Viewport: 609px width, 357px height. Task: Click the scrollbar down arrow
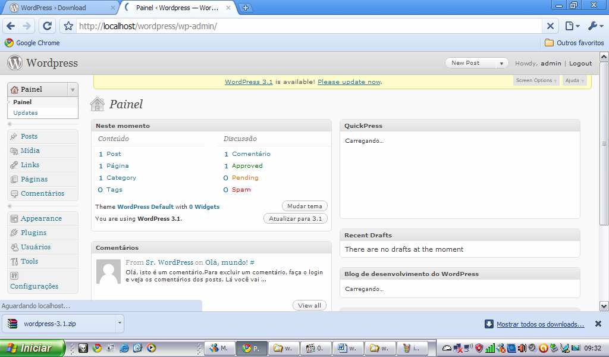(x=604, y=306)
